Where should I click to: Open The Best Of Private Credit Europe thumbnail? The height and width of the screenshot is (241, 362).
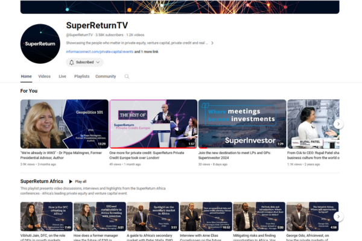153,124
